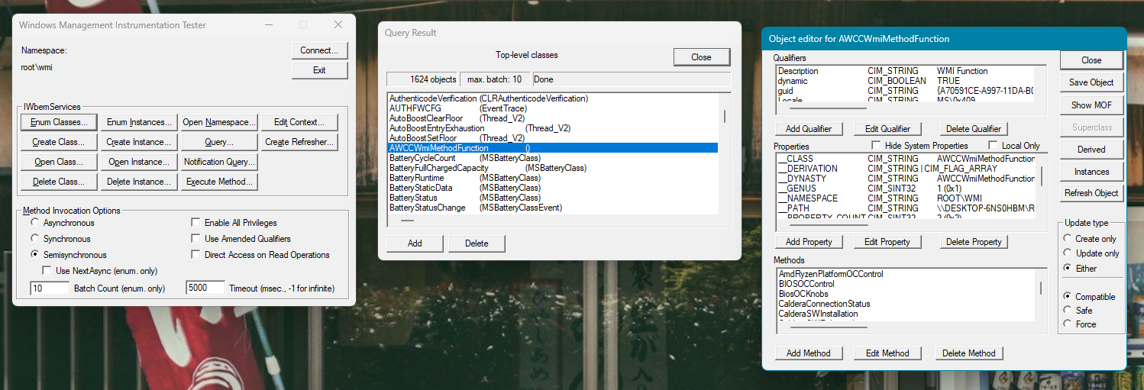1144x390 pixels.
Task: Click the Add Method button
Action: click(809, 353)
